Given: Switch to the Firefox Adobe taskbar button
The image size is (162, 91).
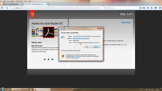Looking at the screenshot, I should 42,89.
